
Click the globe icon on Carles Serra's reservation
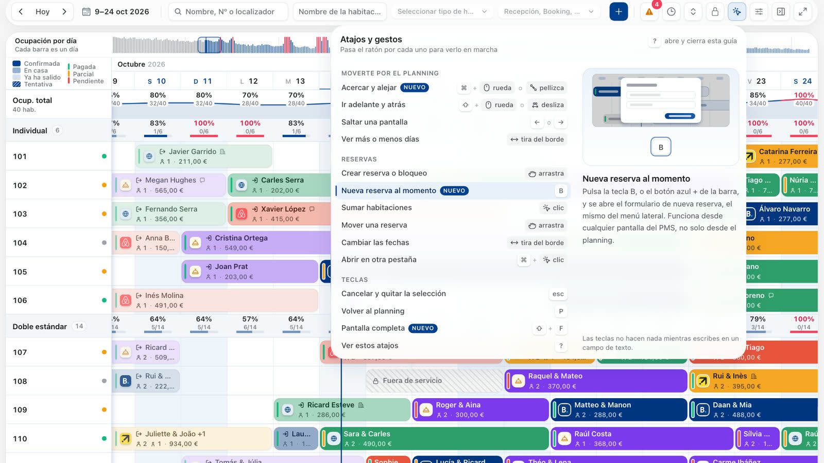tap(242, 185)
